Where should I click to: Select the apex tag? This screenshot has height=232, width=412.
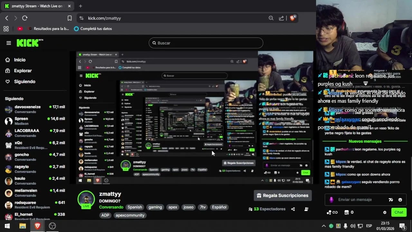173,207
